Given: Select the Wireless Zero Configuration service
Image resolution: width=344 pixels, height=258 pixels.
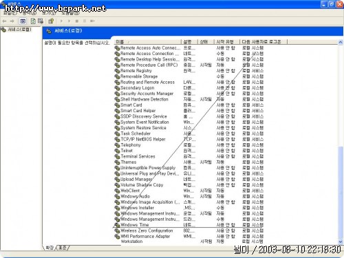Looking at the screenshot, I should [x=189, y=230].
